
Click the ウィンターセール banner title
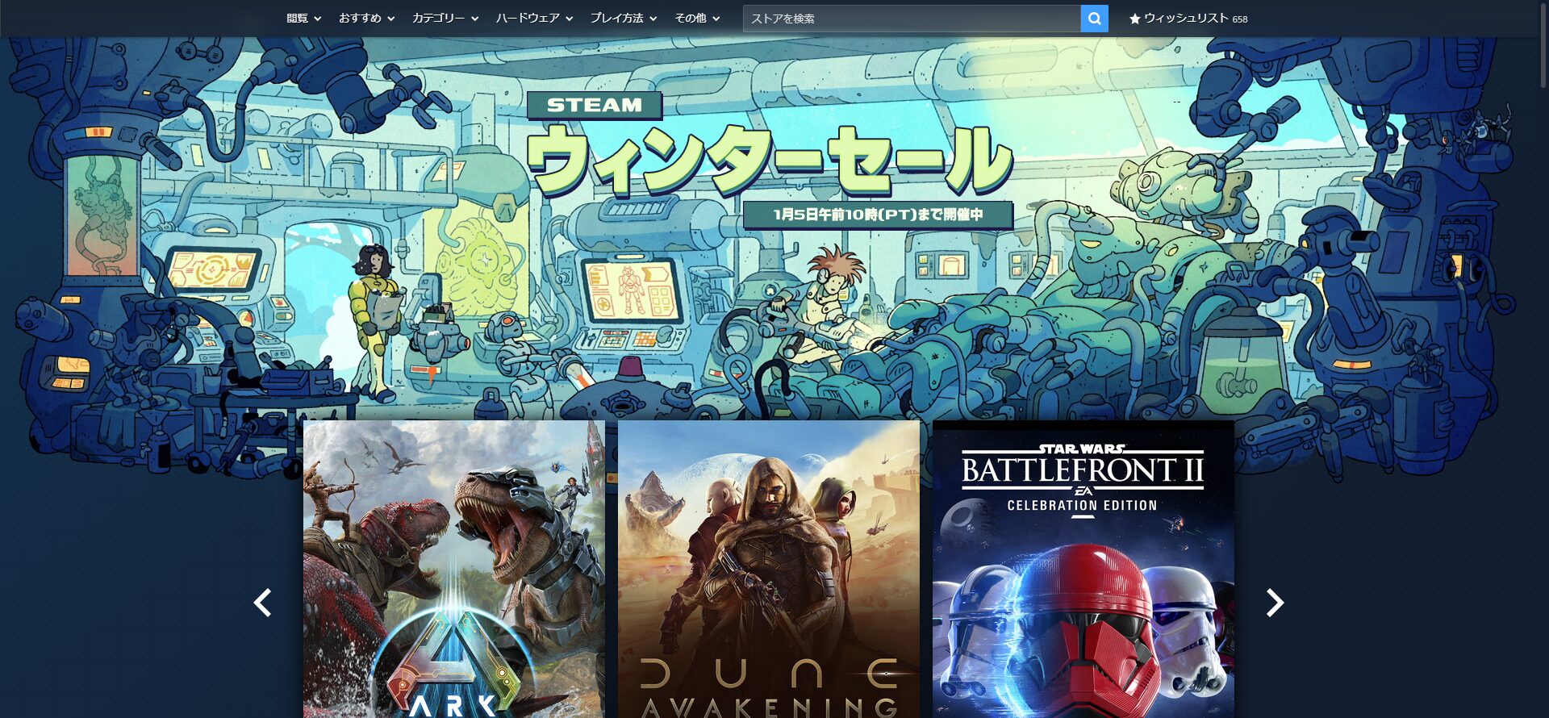770,161
